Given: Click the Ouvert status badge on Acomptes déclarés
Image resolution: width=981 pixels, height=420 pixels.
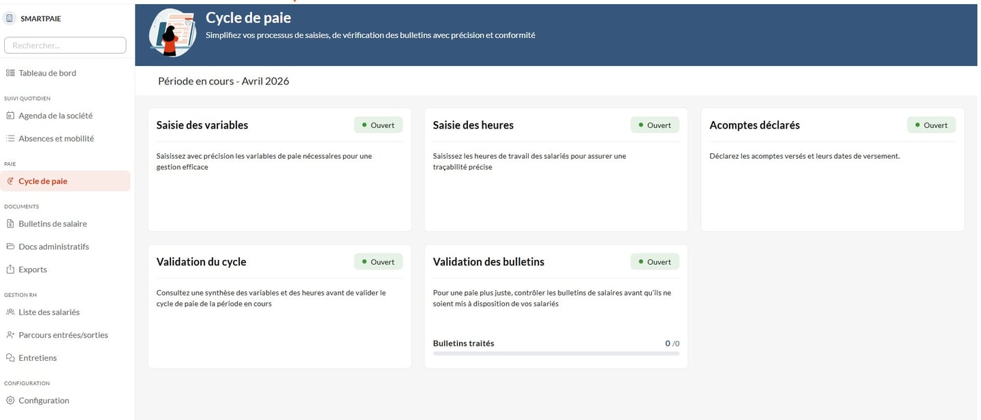Looking at the screenshot, I should 931,125.
